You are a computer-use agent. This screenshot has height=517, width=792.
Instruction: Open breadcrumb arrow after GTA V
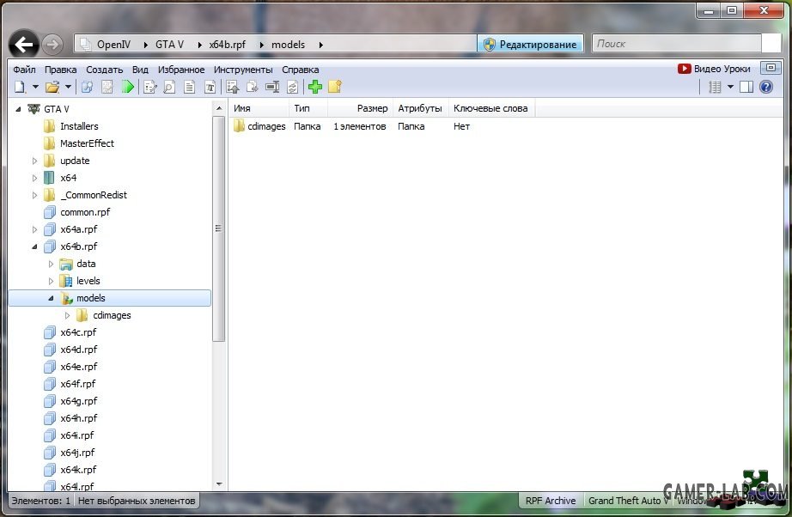(199, 45)
